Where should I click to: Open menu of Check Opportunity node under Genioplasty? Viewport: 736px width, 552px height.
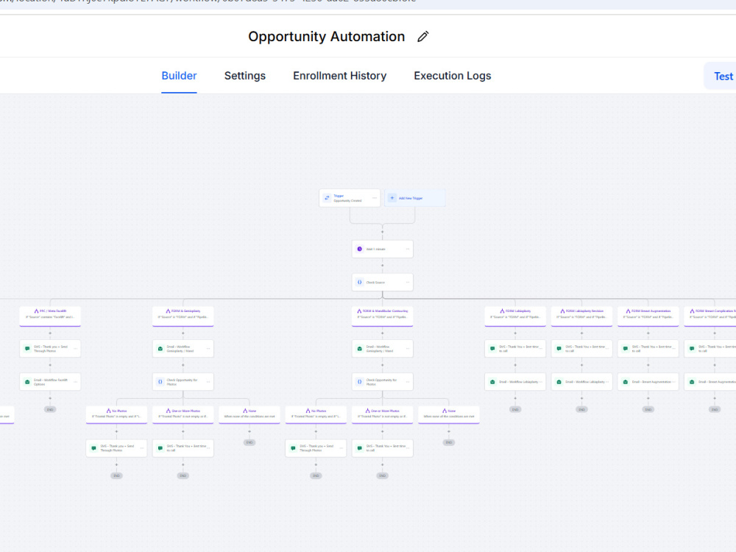coord(208,382)
